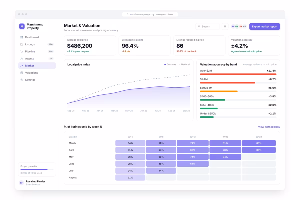
Task: Select the Average sold price card
Action: click(x=90, y=45)
